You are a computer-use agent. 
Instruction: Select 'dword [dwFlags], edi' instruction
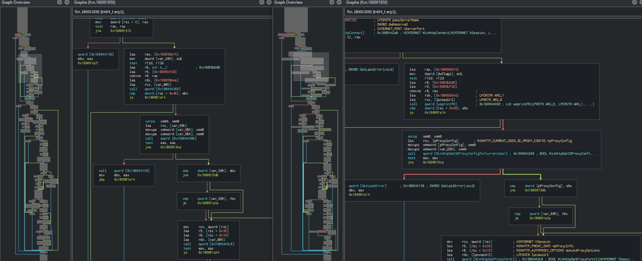(435, 73)
